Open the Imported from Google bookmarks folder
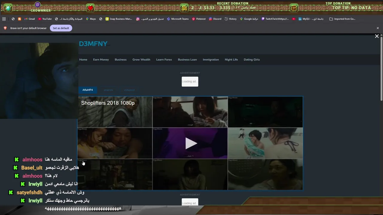 (342, 19)
